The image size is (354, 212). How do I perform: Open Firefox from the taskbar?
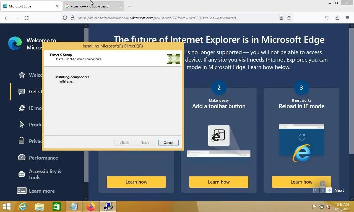click(x=91, y=206)
